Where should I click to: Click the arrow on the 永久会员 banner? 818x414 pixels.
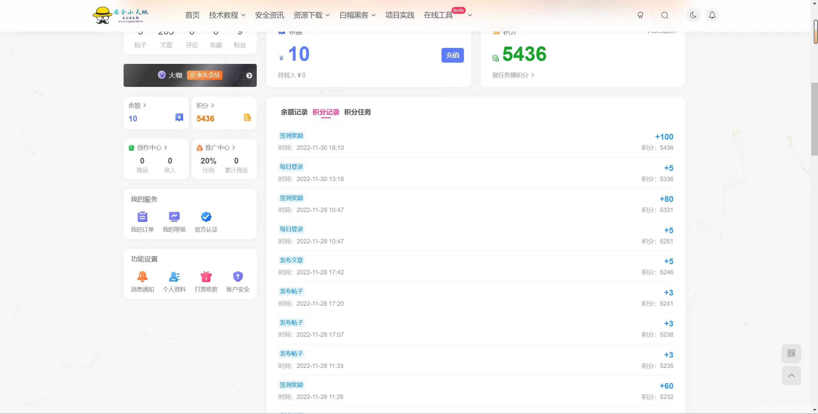click(x=249, y=75)
